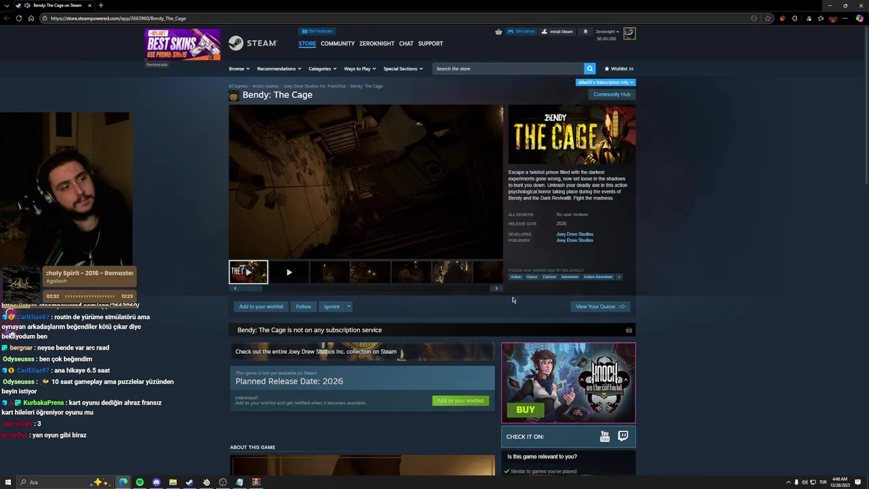Open a new browser tab with plus
This screenshot has width=869, height=489.
(100, 5)
